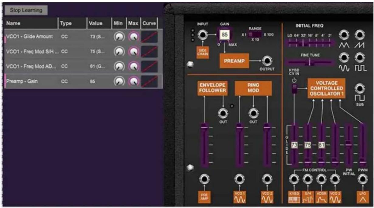The image size is (374, 208).
Task: Click the sine wave output jack
Action: [x=344, y=57]
